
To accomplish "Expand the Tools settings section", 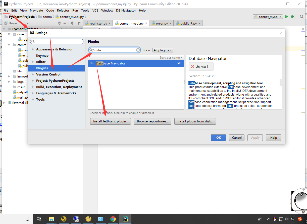I will 33,99.
